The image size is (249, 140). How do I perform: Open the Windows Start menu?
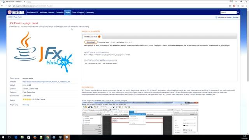pyautogui.click(x=3, y=137)
